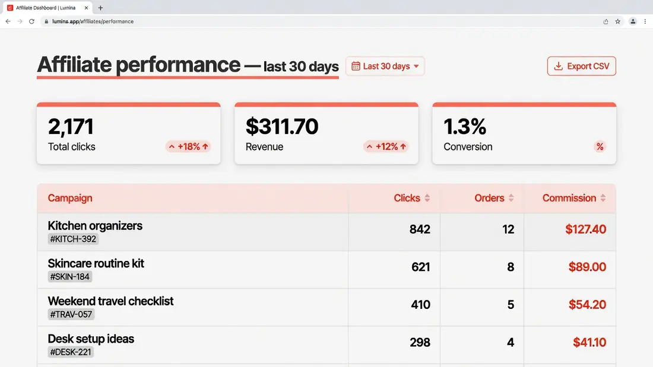Bookmark this page with the star
This screenshot has width=653, height=367.
(617, 21)
